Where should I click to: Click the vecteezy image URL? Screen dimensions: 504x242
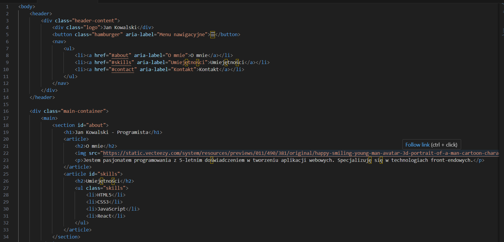(x=300, y=153)
